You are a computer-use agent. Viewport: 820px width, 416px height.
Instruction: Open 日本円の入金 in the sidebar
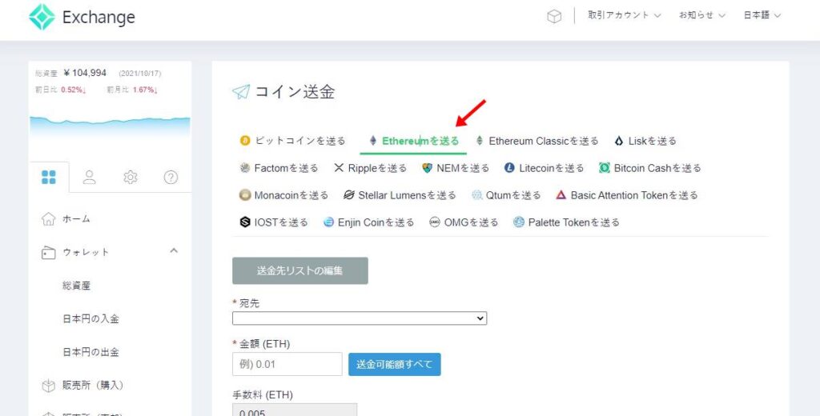point(91,318)
